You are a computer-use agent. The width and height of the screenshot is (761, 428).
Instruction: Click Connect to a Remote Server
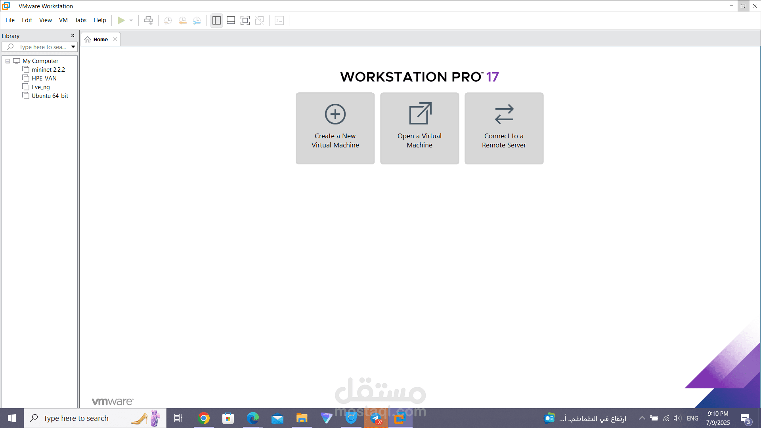504,128
